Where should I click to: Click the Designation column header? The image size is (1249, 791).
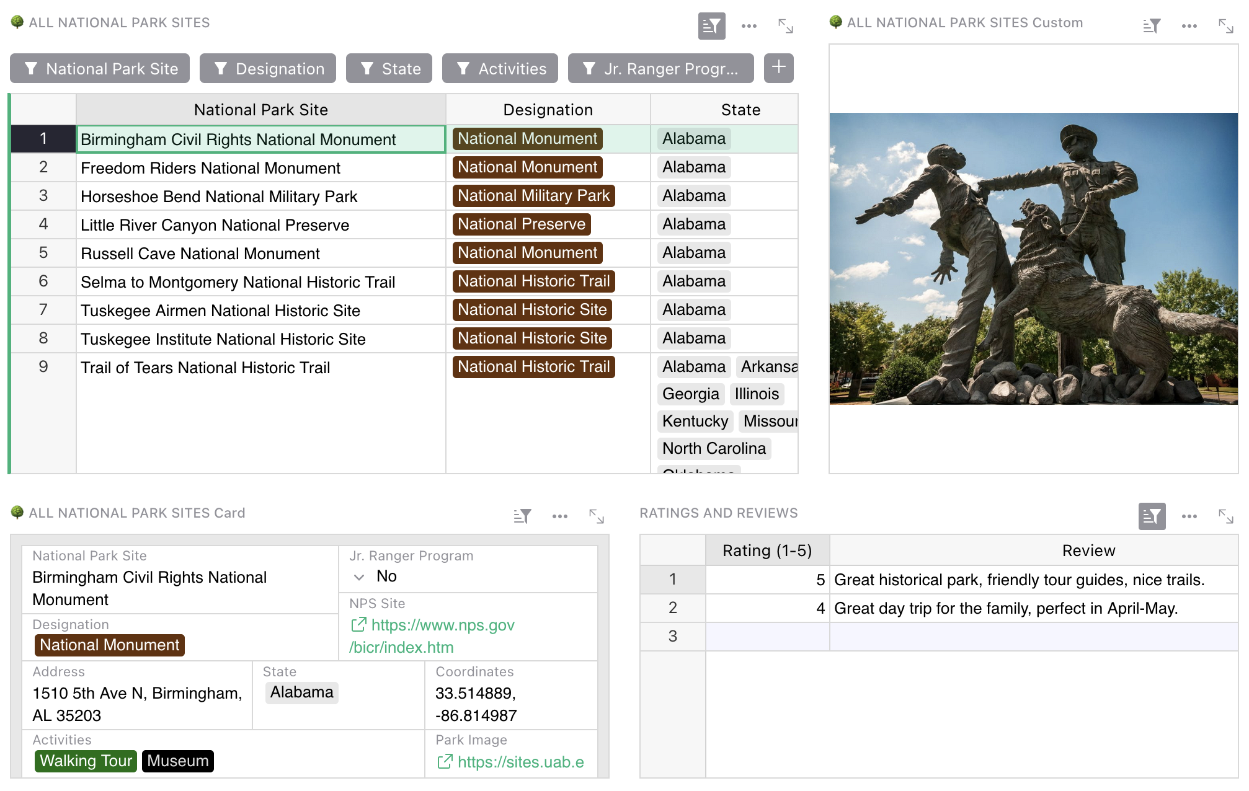point(548,110)
